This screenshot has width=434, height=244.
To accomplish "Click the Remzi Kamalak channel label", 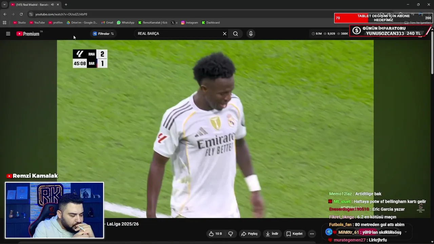I will (x=32, y=176).
